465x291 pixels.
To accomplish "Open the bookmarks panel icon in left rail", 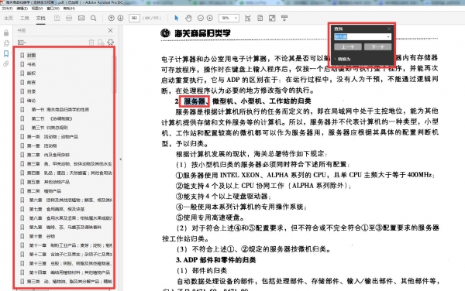I will point(6,53).
